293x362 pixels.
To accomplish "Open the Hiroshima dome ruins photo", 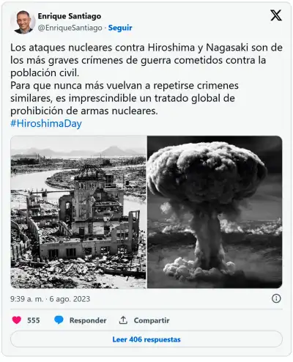I will pos(78,212).
